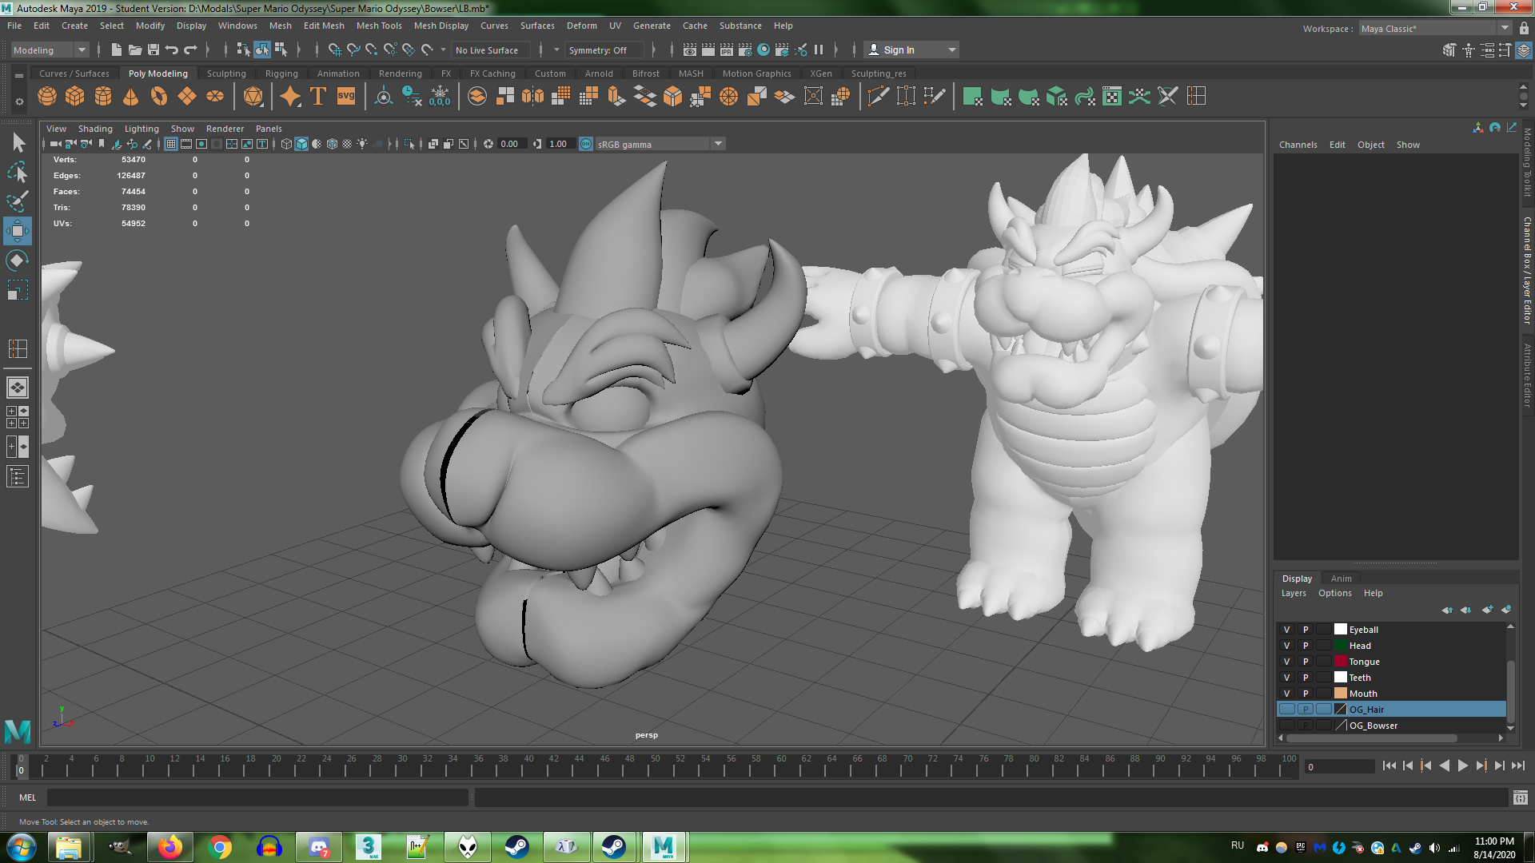This screenshot has height=863, width=1535.
Task: Switch to the Anim layer tab
Action: 1341,579
